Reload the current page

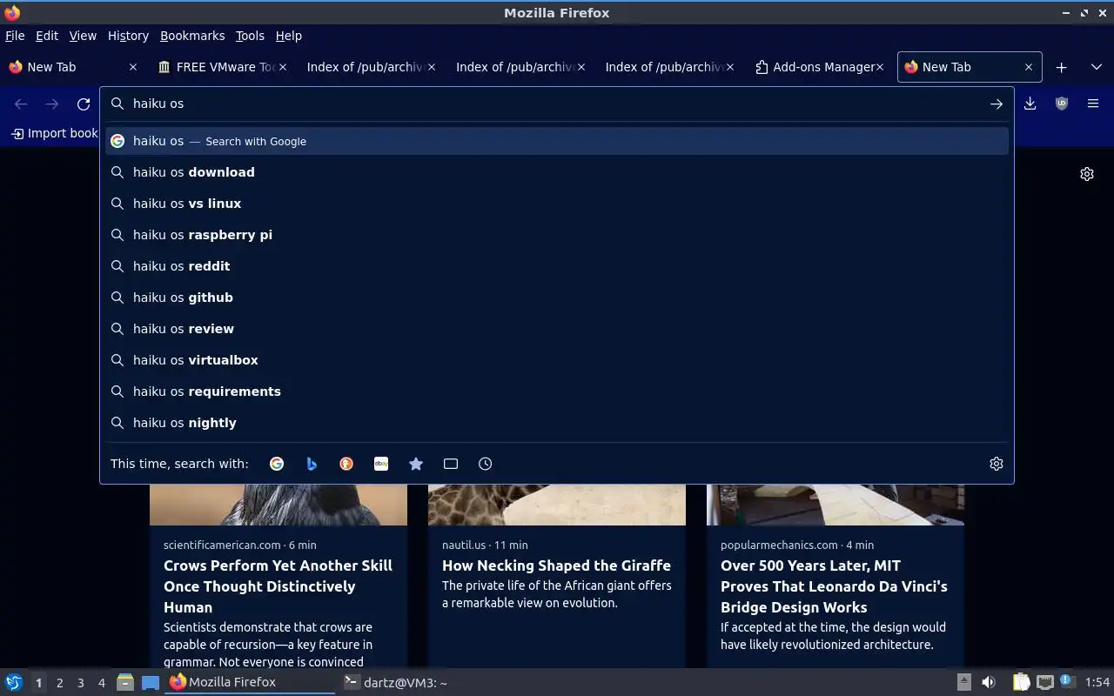pyautogui.click(x=84, y=104)
